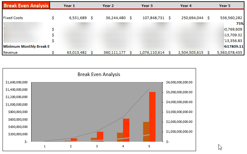Viewport: 247px width, 154px height.
Task: Select the $1,600,000,000 left axis label
Action: (x=17, y=82)
